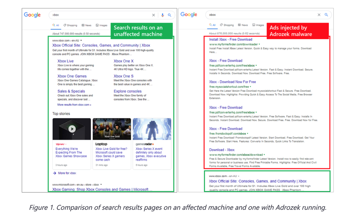Viewport: 357px width, 215px height.
Task: Click the 'More for xbox' link
Action: point(67,173)
